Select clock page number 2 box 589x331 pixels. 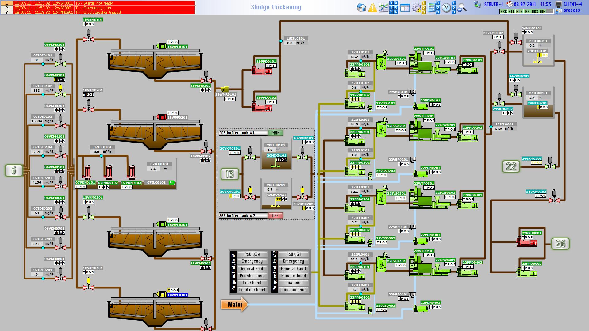(454, 8)
